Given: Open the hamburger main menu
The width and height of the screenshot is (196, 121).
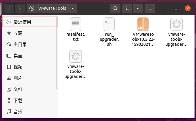Looking at the screenshot, I should [x=150, y=8].
